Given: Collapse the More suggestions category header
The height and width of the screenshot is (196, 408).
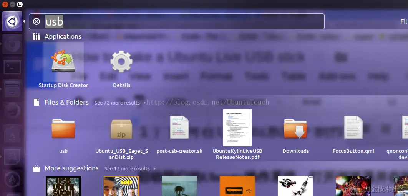Looking at the screenshot, I should 66,168.
